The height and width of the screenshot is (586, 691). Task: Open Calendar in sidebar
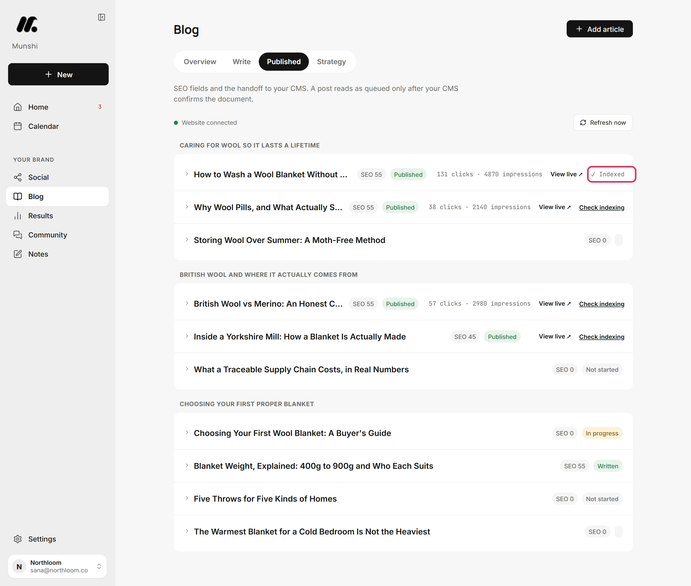click(57, 126)
